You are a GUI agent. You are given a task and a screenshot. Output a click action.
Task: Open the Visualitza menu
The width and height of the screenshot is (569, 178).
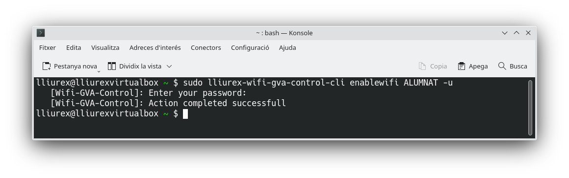[105, 48]
